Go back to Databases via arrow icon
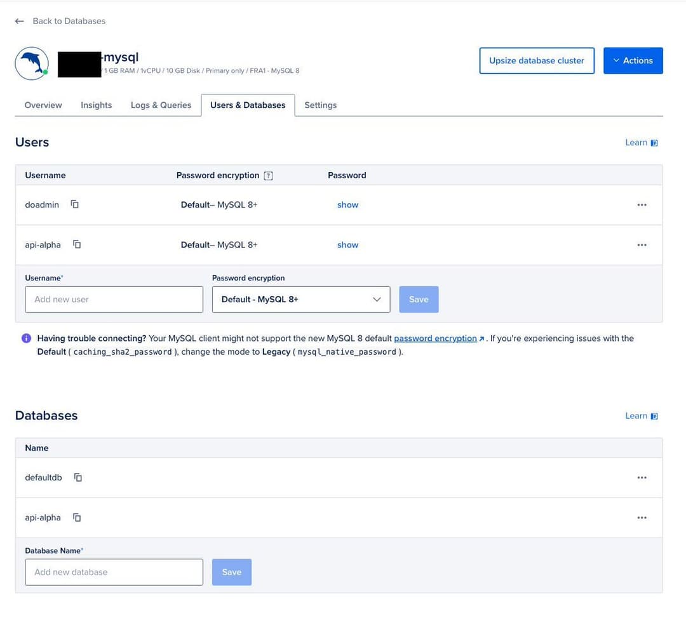 pyautogui.click(x=19, y=21)
